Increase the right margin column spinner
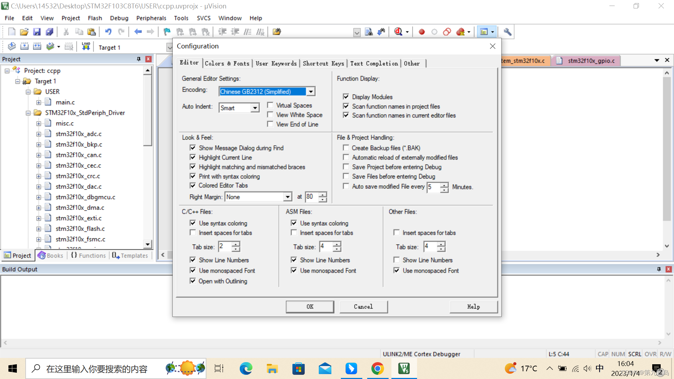The height and width of the screenshot is (379, 674). tap(323, 194)
